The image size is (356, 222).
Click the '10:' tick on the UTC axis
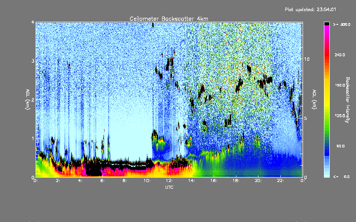tap(147, 181)
